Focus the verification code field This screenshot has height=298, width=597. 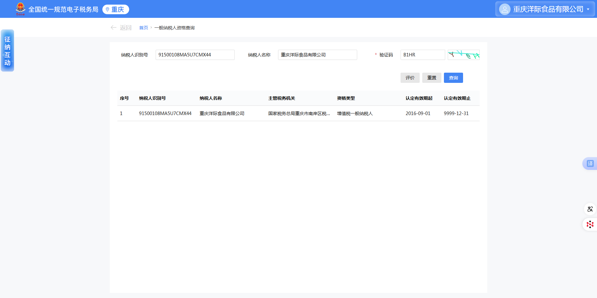(x=423, y=55)
